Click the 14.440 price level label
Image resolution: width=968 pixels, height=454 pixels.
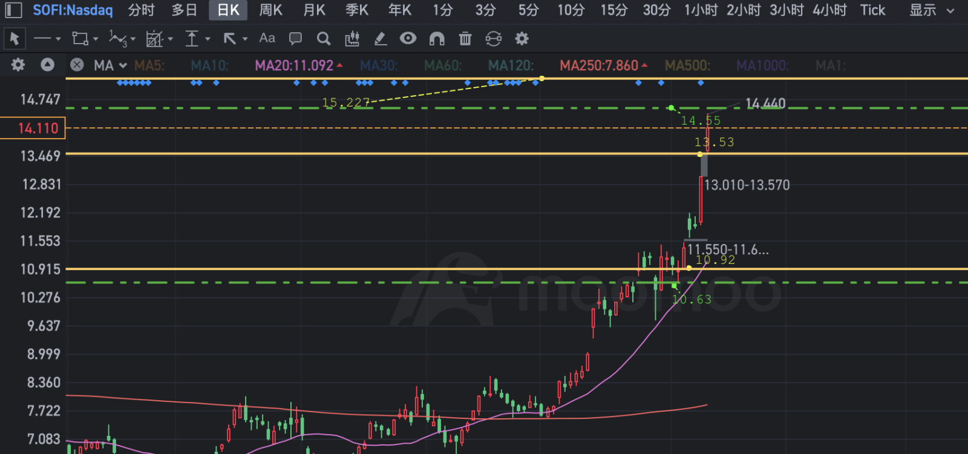(765, 104)
